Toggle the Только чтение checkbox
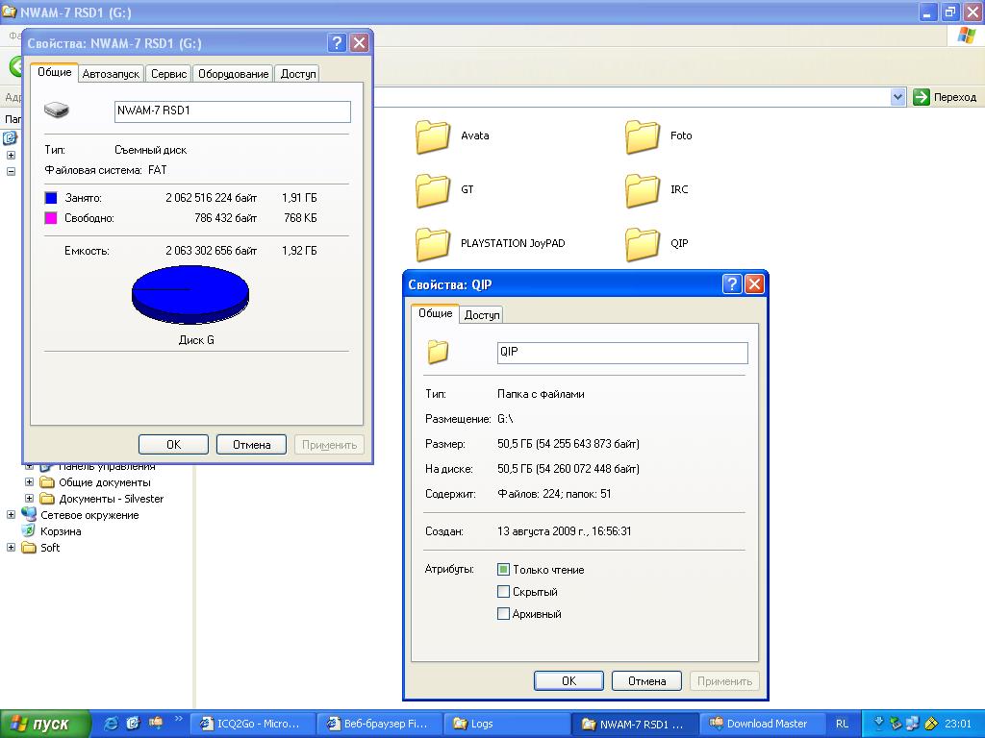The height and width of the screenshot is (738, 985). 503,570
